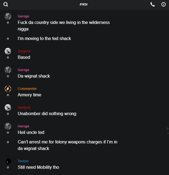Image resolution: width=169 pixels, height=175 pixels.
Task: Start a call with the phone icon
Action: [153, 4]
